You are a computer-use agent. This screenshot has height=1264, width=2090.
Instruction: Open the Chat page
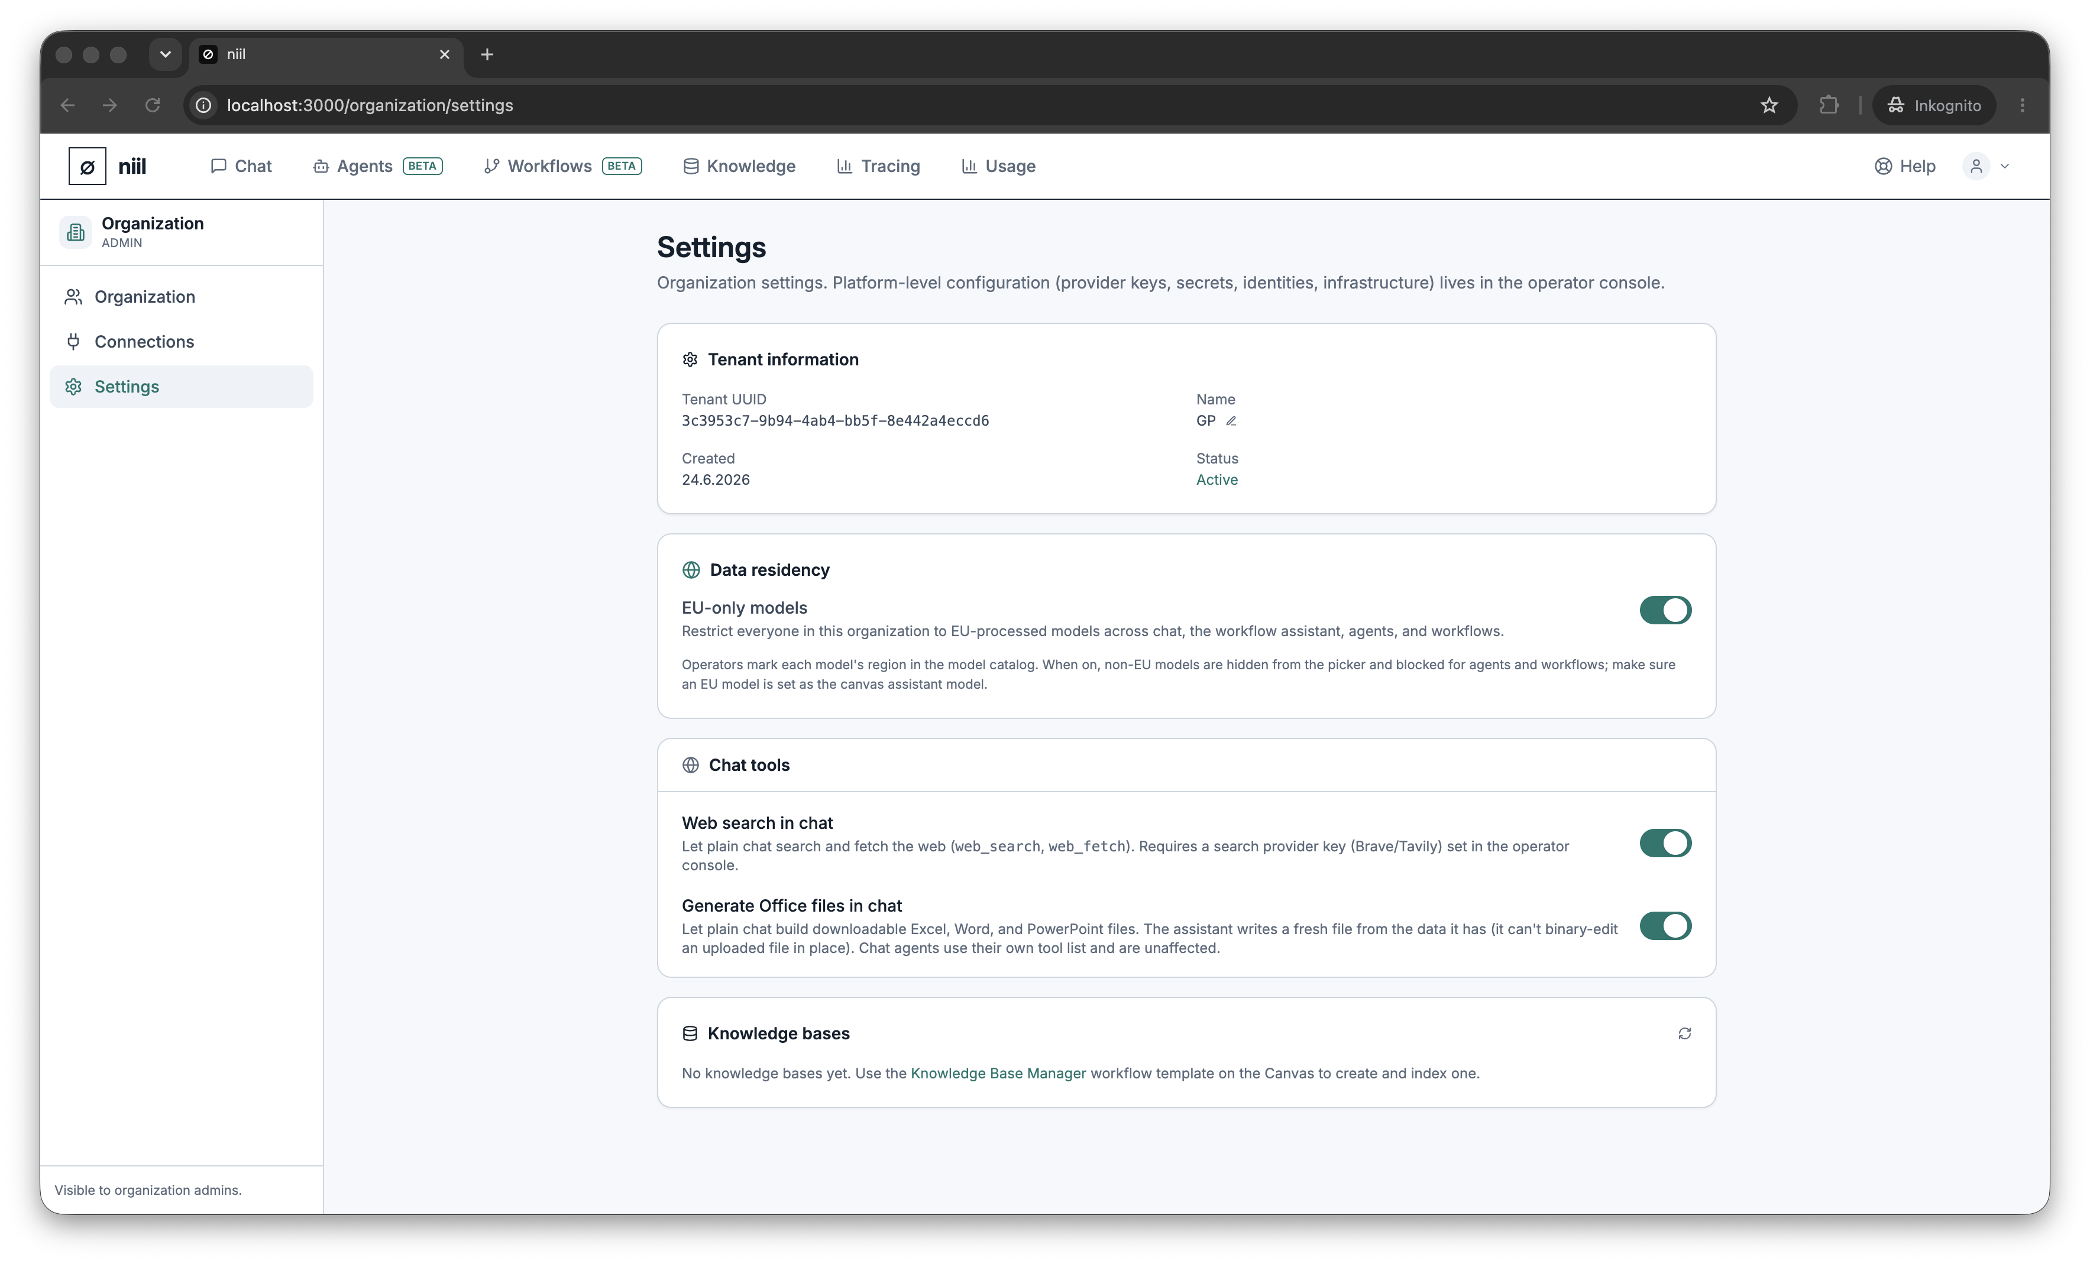(x=241, y=166)
